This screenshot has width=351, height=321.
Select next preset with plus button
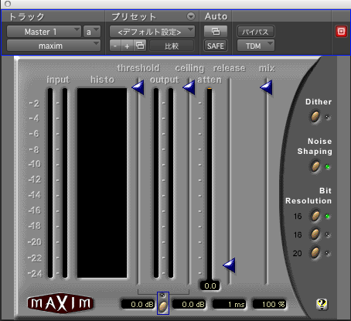pyautogui.click(x=128, y=46)
